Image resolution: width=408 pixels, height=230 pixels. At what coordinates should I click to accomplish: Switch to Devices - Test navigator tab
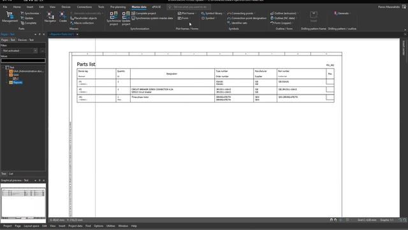click(x=25, y=40)
